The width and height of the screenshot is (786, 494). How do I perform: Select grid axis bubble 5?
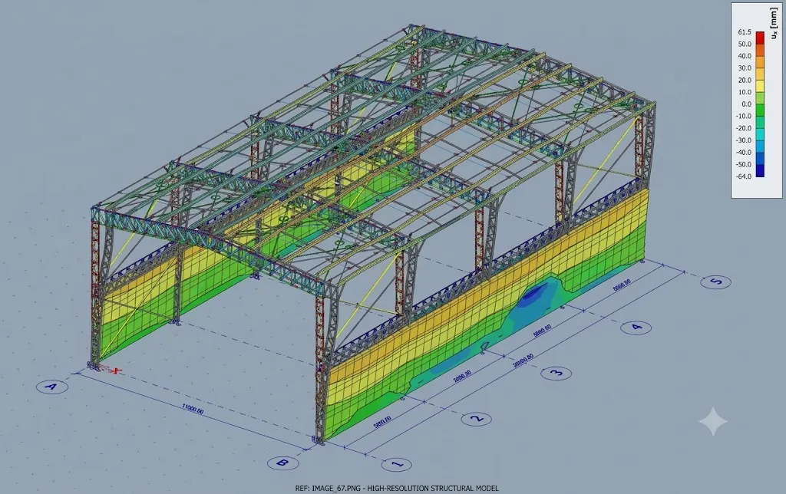point(716,282)
